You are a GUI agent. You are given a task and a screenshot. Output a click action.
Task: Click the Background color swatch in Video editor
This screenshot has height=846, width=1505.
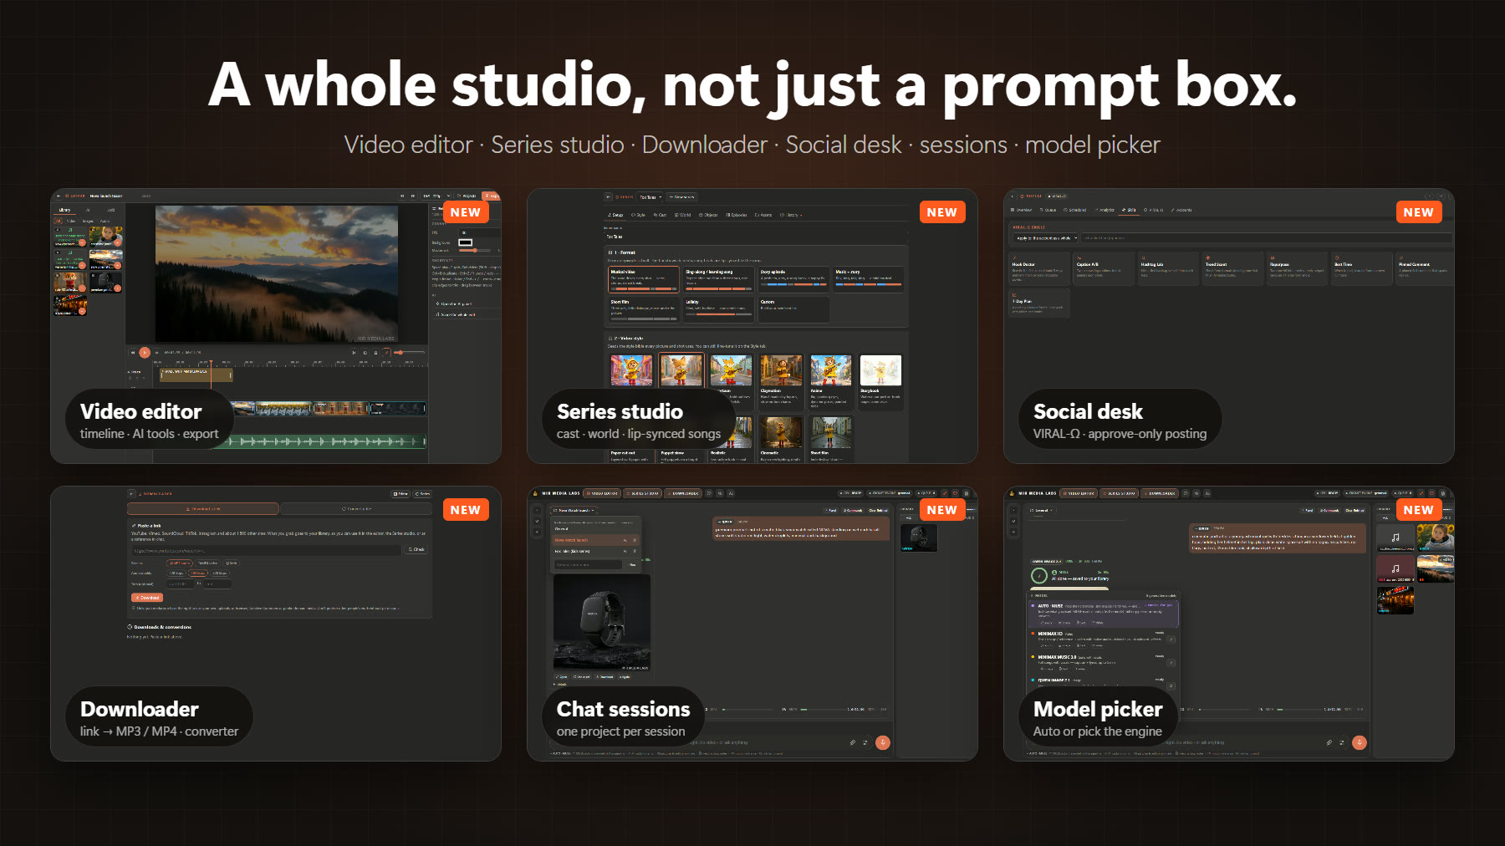(x=465, y=242)
